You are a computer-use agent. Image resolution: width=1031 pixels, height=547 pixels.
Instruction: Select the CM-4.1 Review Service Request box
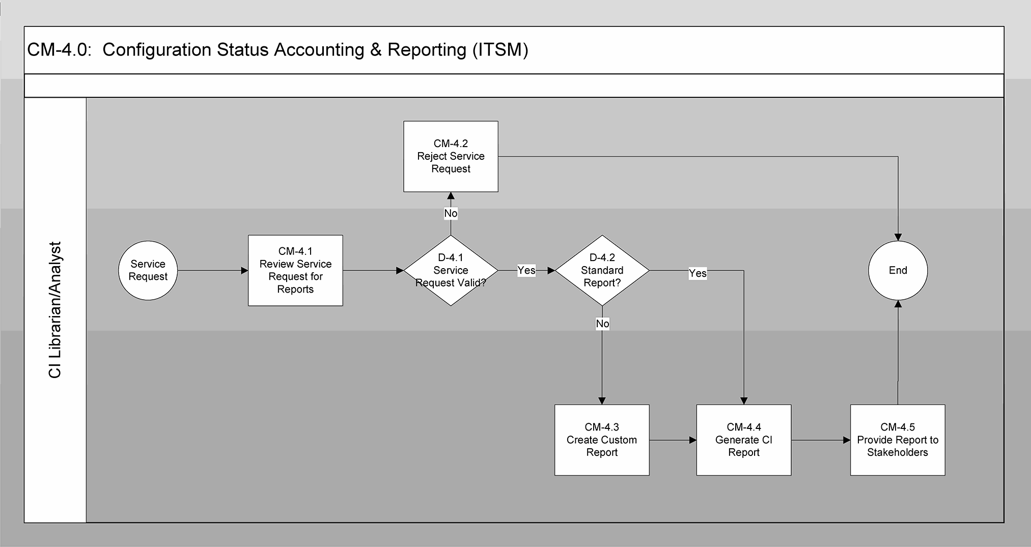pyautogui.click(x=295, y=270)
